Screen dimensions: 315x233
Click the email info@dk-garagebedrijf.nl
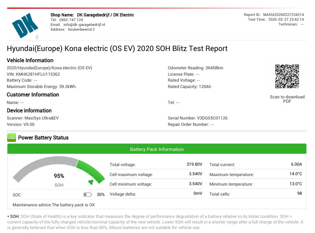pyautogui.click(x=84, y=25)
